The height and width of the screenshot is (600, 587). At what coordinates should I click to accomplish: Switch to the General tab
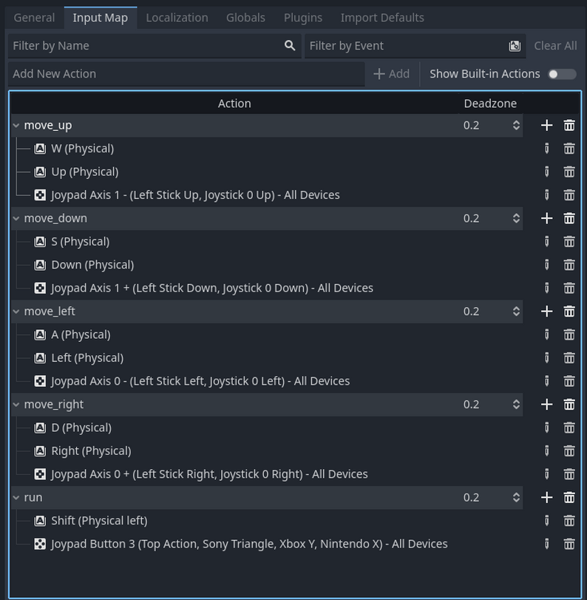[34, 18]
